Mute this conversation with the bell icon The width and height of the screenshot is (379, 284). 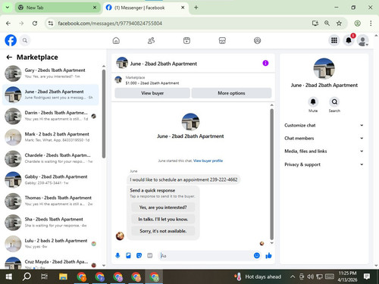coord(313,101)
